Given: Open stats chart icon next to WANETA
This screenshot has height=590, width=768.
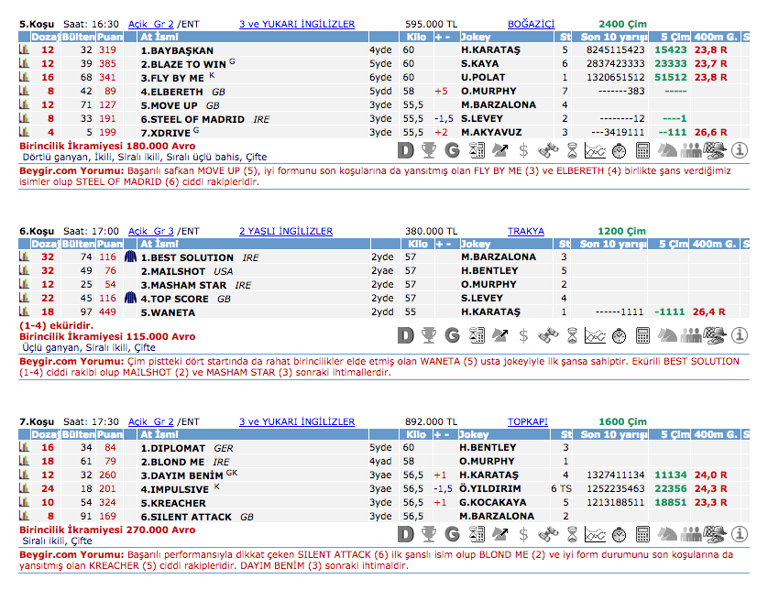Looking at the screenshot, I should click(24, 312).
